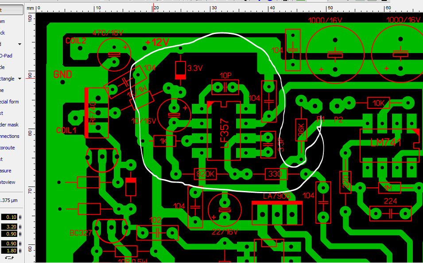This screenshot has height=263, width=423.
Task: Select the 3.3P capacitor beside LF357
Action: [268, 145]
